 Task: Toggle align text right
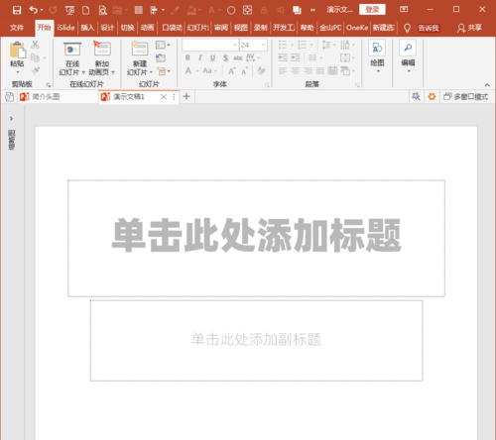pos(308,70)
